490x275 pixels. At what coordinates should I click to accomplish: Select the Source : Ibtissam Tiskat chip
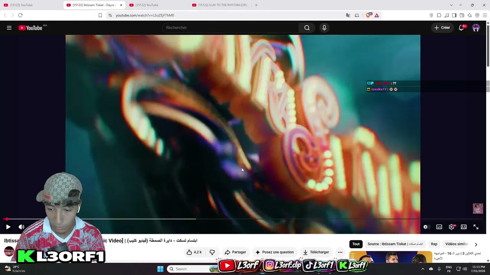click(x=395, y=244)
